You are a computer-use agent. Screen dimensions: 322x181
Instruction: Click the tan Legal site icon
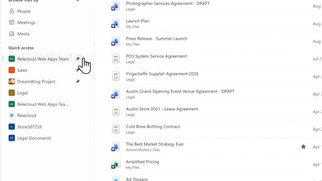tap(12, 93)
